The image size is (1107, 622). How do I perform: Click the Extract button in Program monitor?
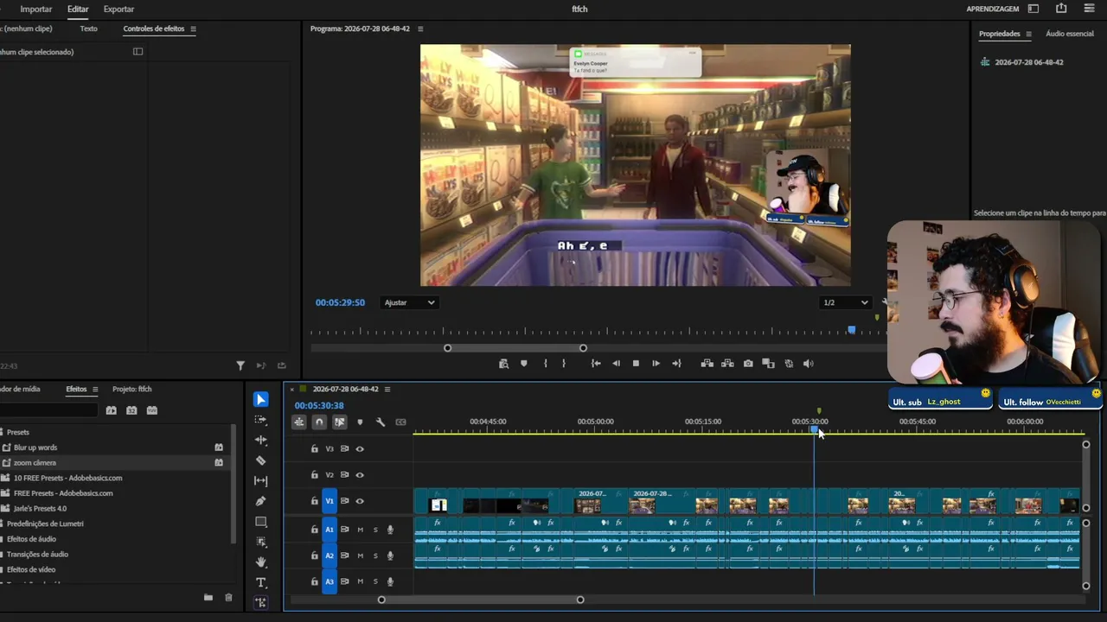(727, 364)
